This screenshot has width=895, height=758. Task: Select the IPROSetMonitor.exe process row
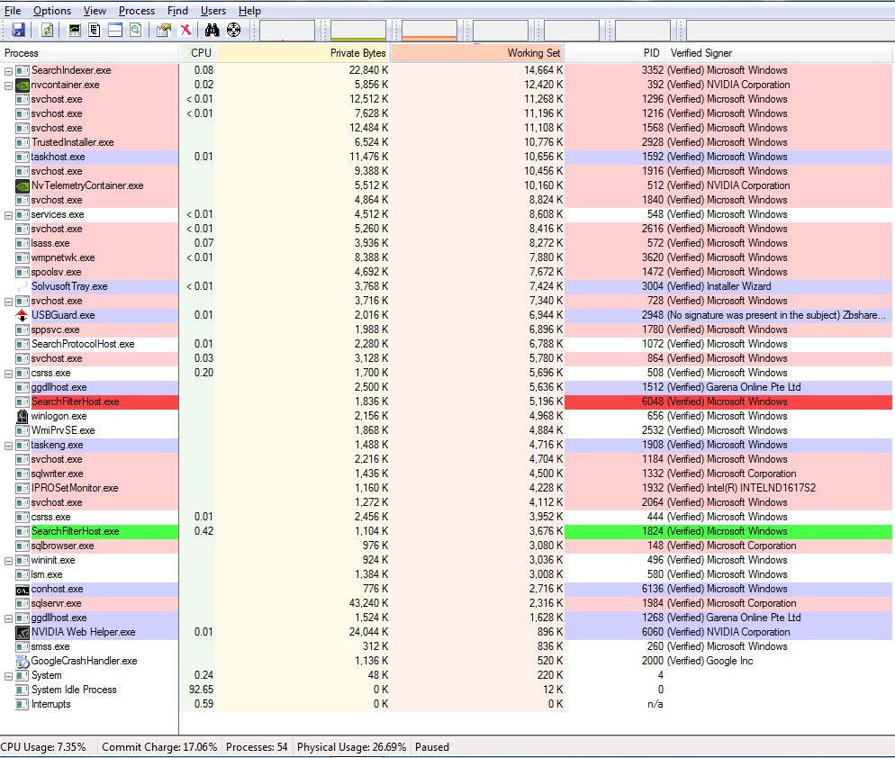click(x=447, y=488)
